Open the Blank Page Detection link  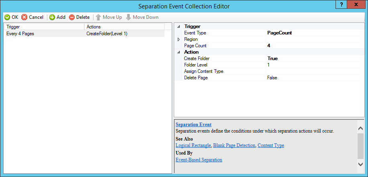(x=234, y=145)
